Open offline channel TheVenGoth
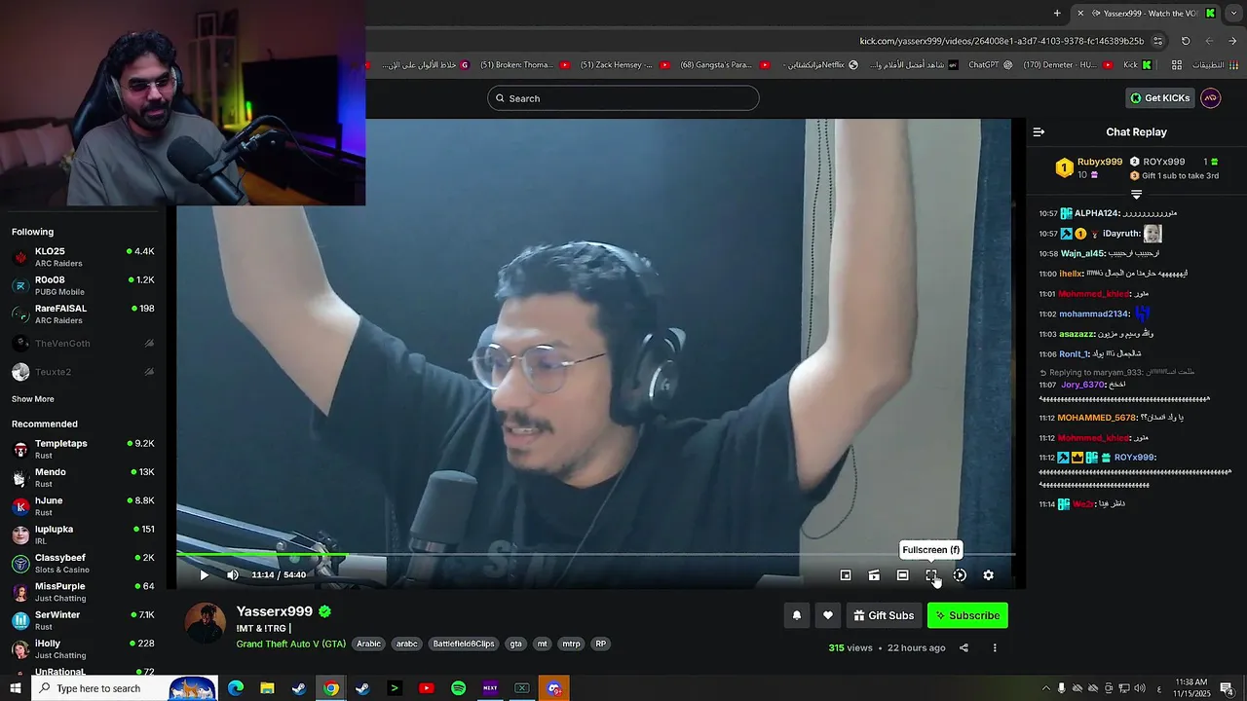 [x=83, y=344]
